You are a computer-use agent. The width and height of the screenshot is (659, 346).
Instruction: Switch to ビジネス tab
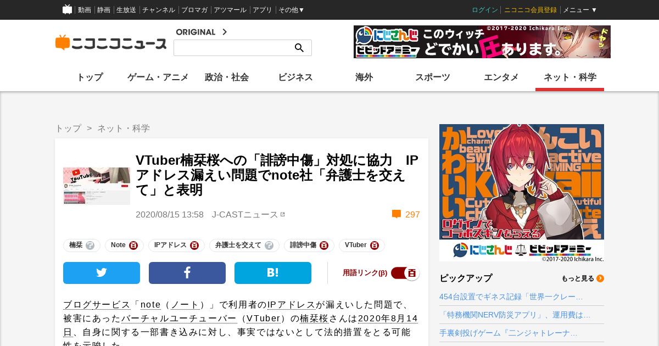point(295,77)
